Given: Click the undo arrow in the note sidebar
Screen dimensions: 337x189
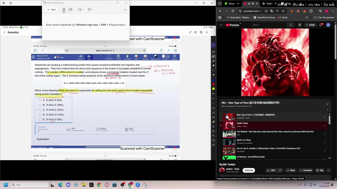Looking at the screenshot, I should [x=214, y=98].
